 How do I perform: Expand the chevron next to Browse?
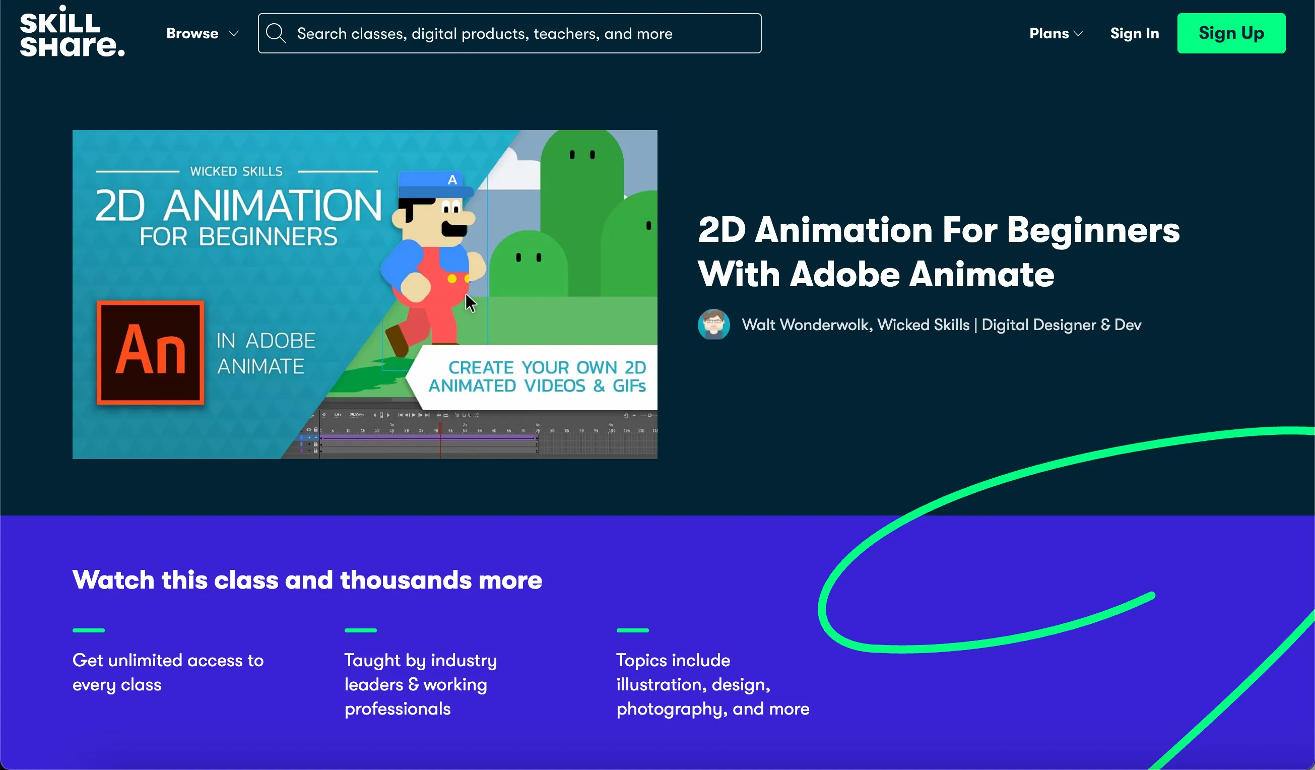234,33
